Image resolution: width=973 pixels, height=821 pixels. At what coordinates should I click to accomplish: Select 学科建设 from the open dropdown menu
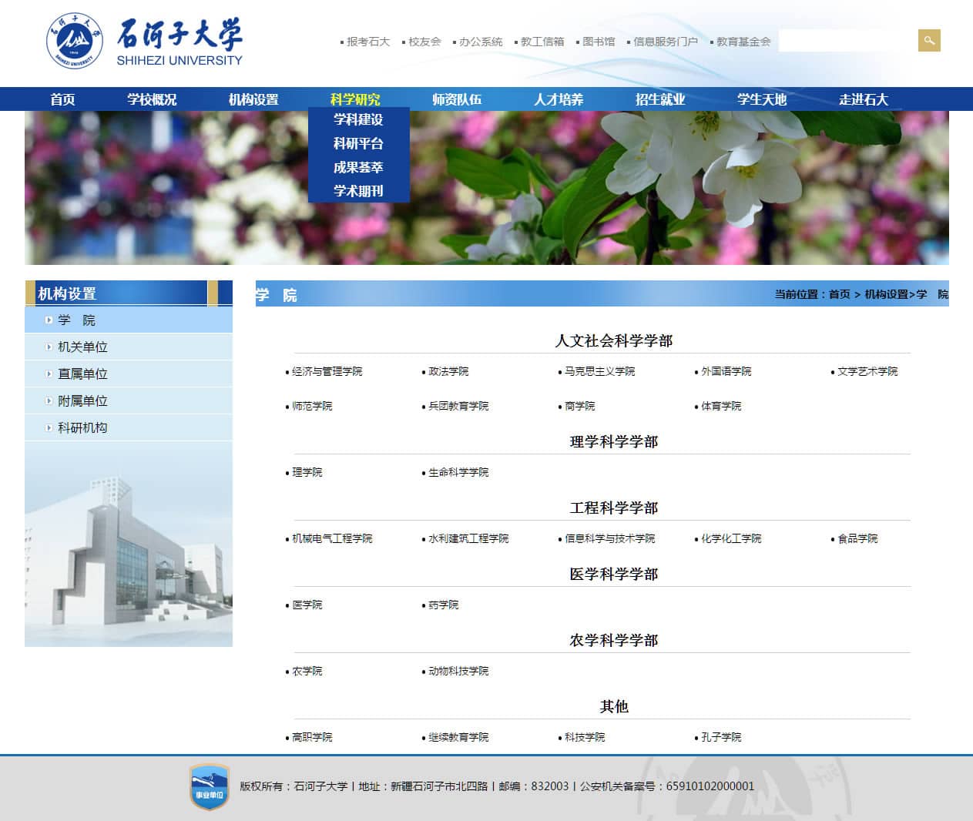[x=358, y=119]
